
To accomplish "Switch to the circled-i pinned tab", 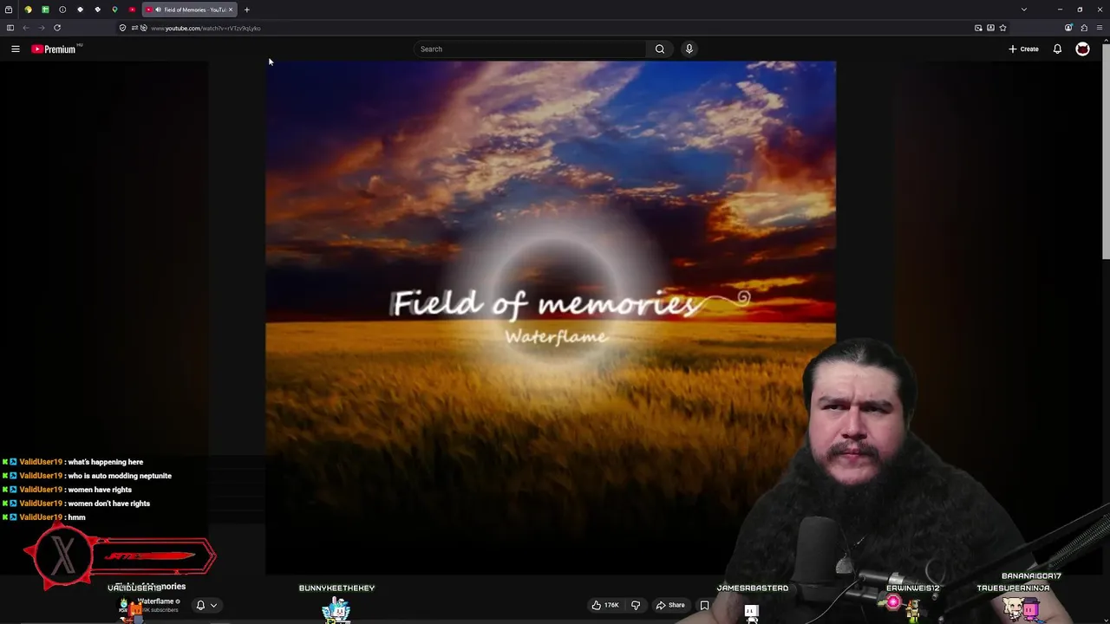I will coord(62,10).
